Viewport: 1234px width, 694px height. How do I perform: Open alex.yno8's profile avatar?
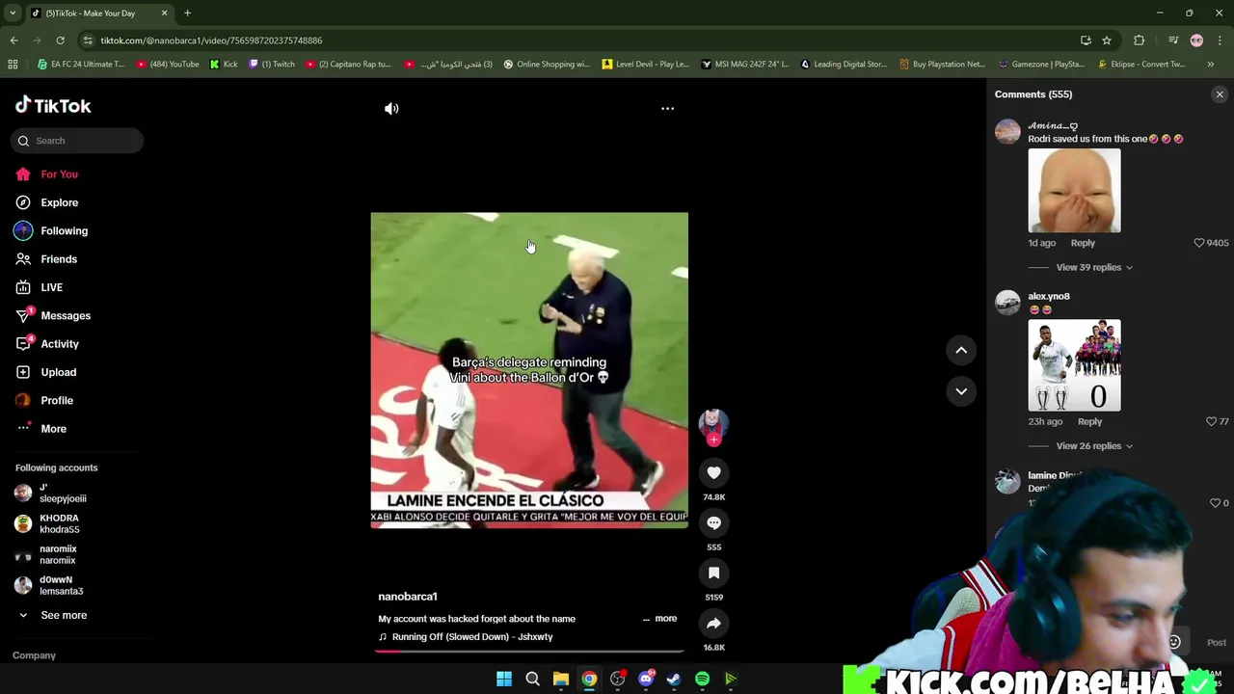click(1007, 303)
